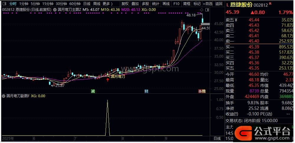295x143 pixels.
Task: Click the 外盘 value 424469
Action: pos(252,97)
